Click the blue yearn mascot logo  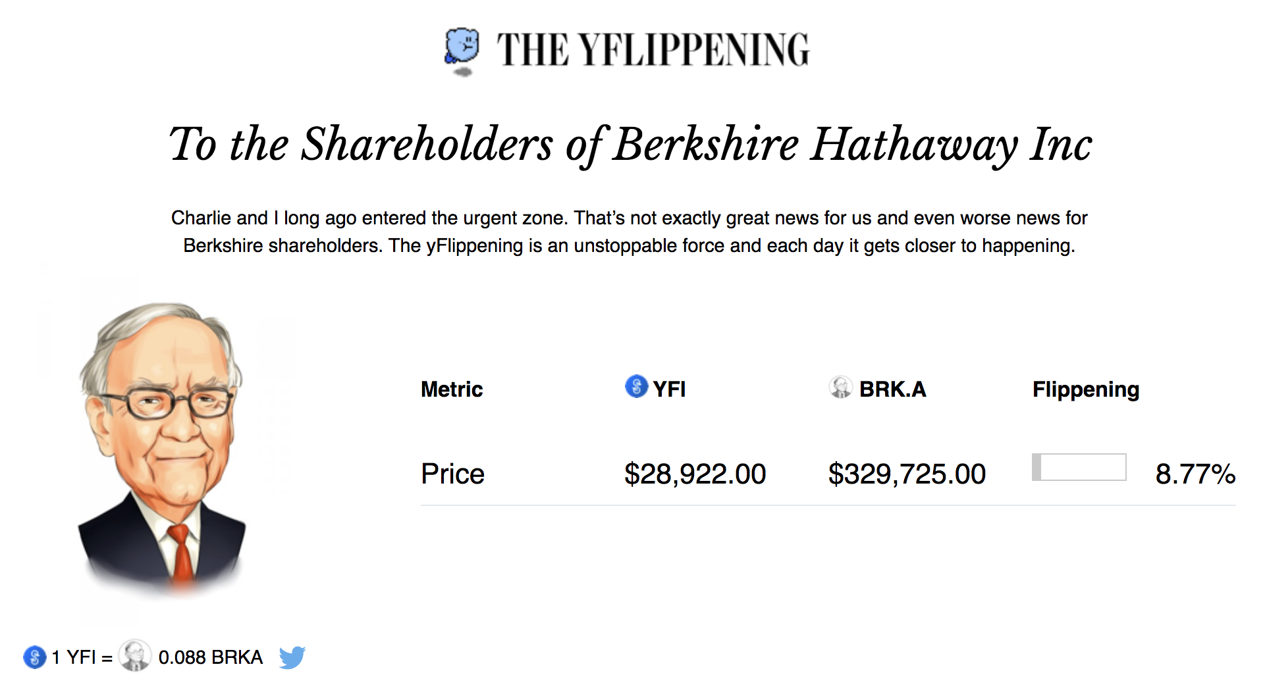[462, 51]
